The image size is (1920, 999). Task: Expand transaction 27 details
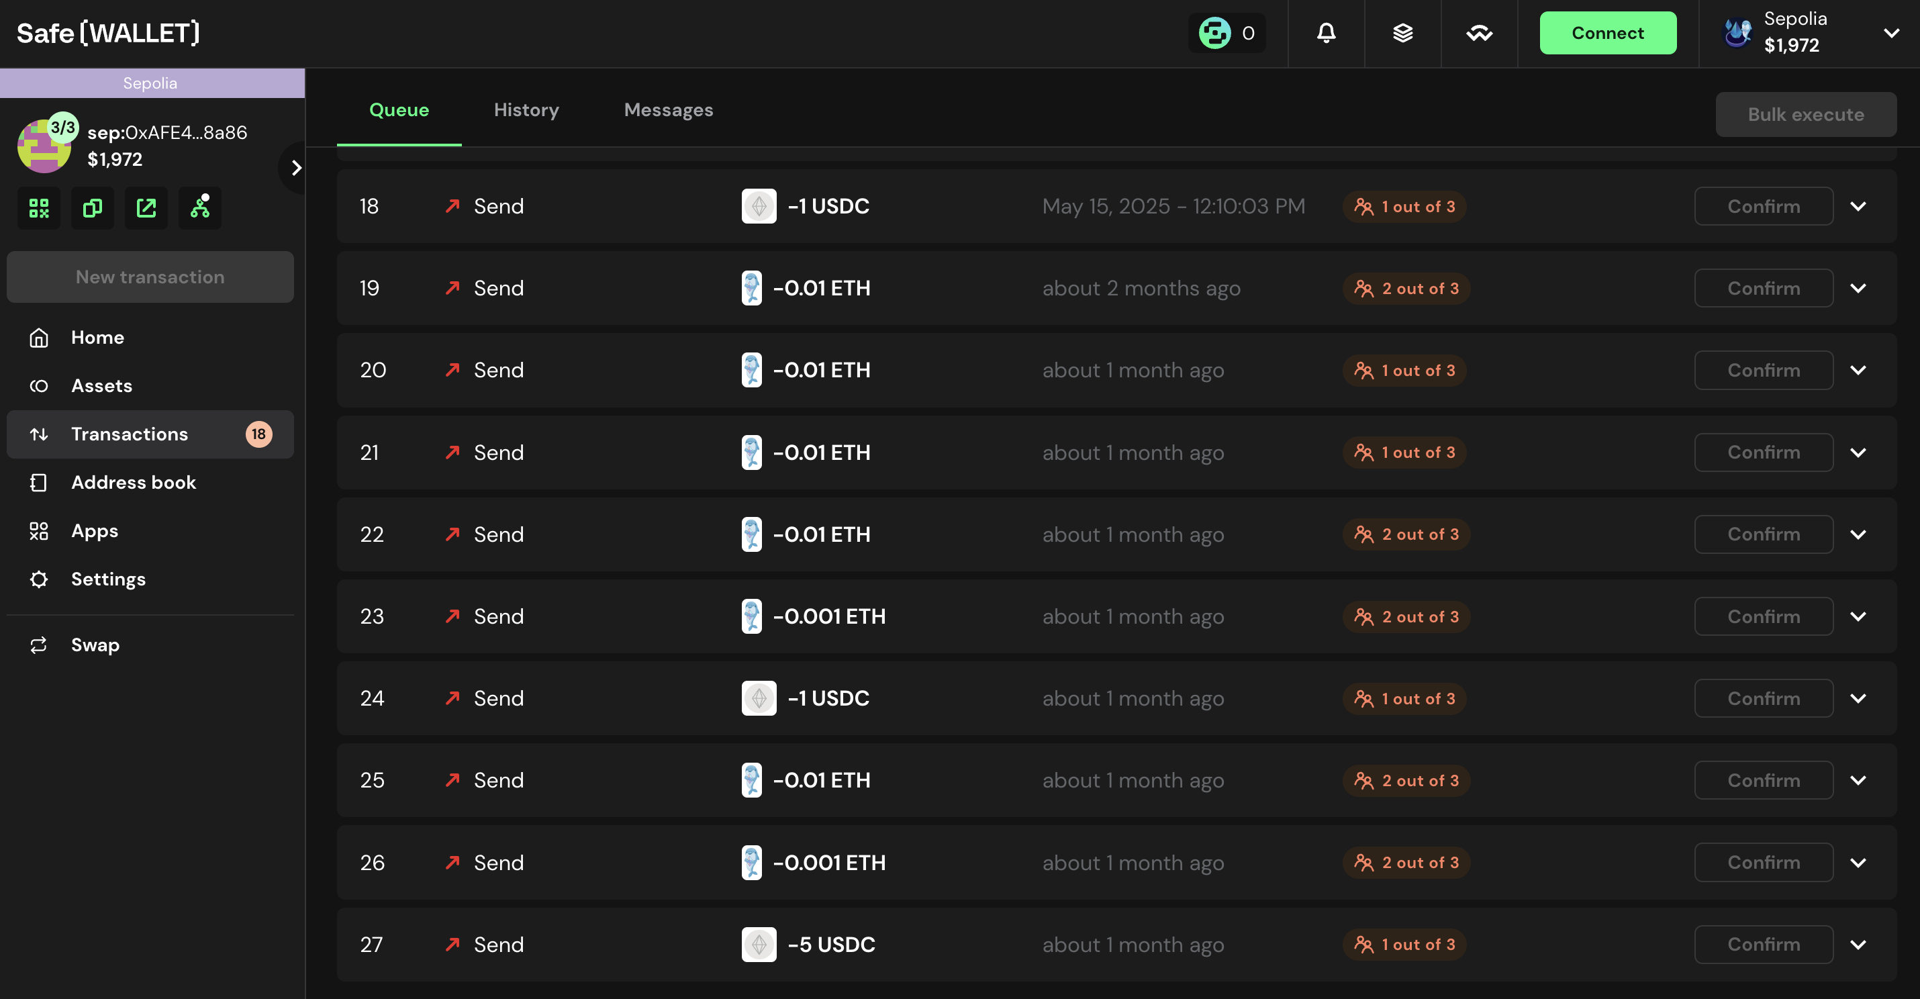pos(1858,945)
